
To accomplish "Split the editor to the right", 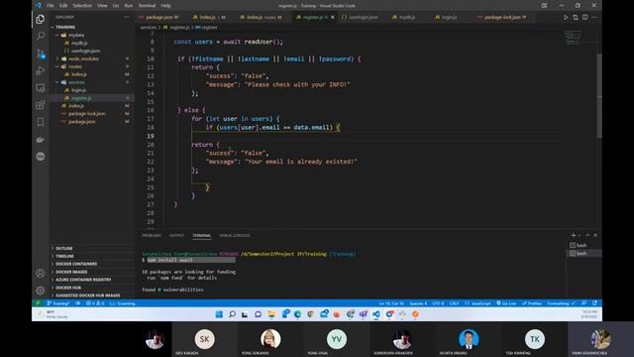I will click(585, 18).
